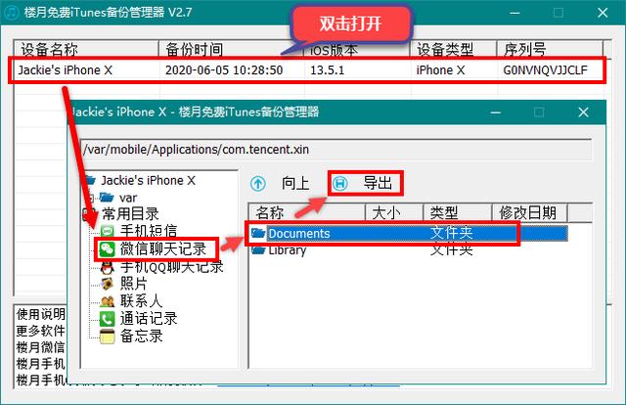Select Jackie's iPhone X root tree node
The width and height of the screenshot is (626, 405).
pos(148,181)
